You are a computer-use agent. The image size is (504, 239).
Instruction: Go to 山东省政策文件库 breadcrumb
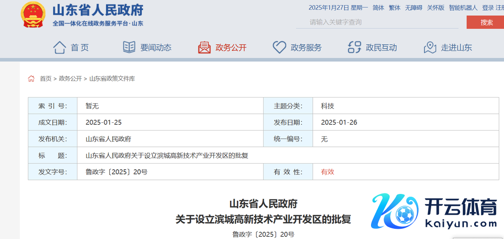tap(112, 79)
